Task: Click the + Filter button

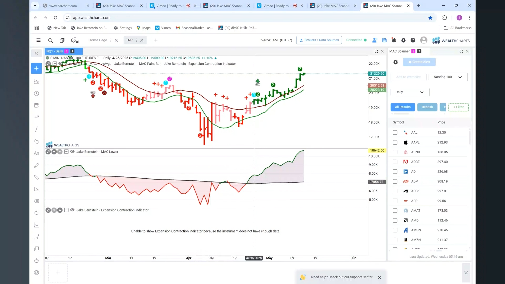Action: point(458,107)
